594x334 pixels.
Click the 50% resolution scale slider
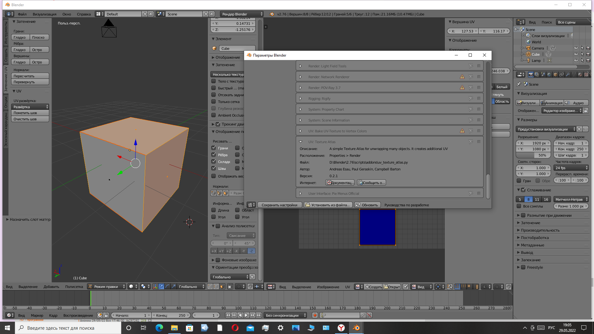pos(533,155)
